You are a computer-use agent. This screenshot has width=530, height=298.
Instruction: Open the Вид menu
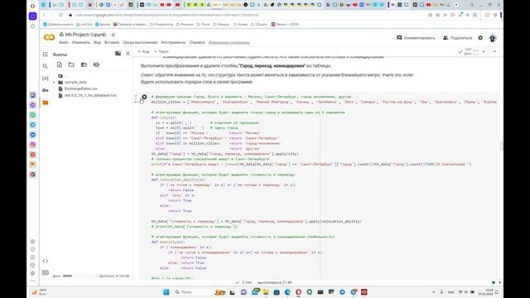[98, 42]
